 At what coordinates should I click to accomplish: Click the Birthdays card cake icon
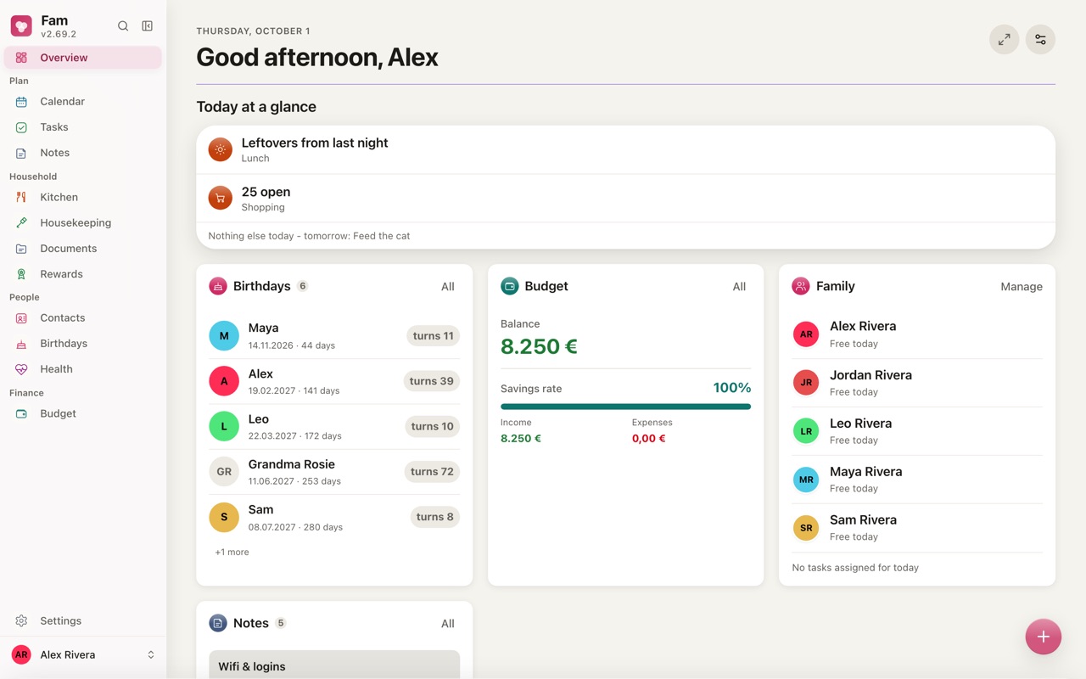pos(218,287)
